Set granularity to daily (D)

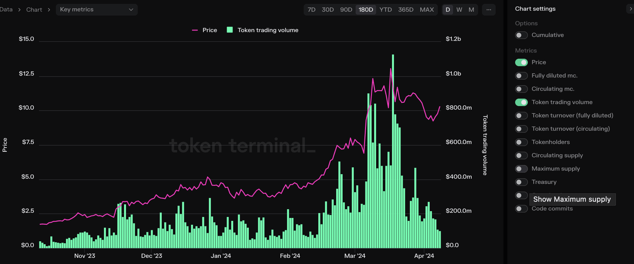click(x=448, y=10)
